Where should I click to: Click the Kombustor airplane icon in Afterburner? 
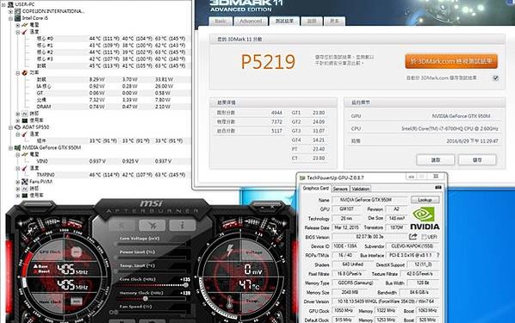pos(152,225)
